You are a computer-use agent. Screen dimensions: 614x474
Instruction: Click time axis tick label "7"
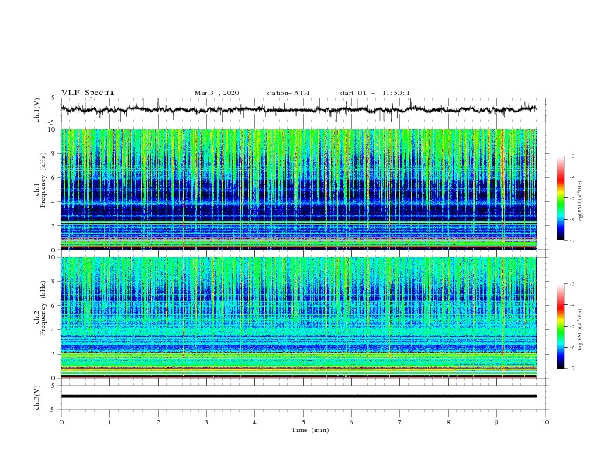click(x=400, y=422)
